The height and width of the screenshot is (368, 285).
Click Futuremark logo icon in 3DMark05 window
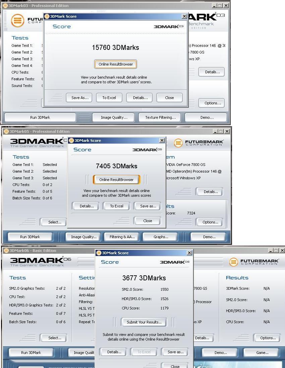pos(178,143)
